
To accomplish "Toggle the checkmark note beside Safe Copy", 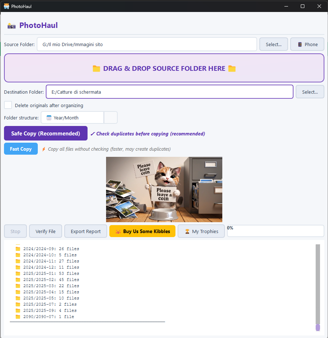I will (x=147, y=134).
